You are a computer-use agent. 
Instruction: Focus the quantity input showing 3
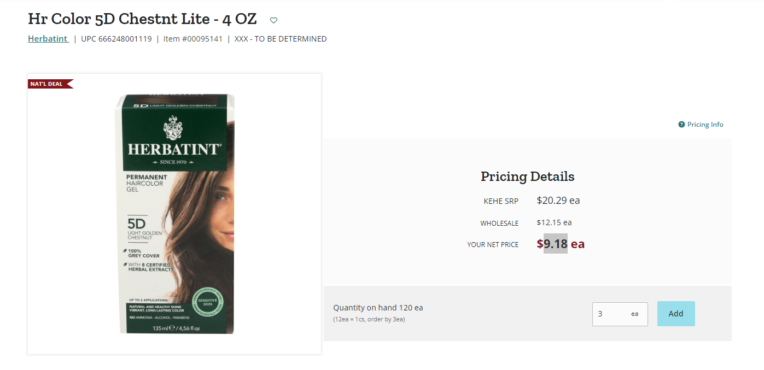pyautogui.click(x=620, y=314)
